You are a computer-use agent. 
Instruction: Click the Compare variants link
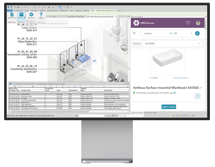pyautogui.click(x=181, y=78)
